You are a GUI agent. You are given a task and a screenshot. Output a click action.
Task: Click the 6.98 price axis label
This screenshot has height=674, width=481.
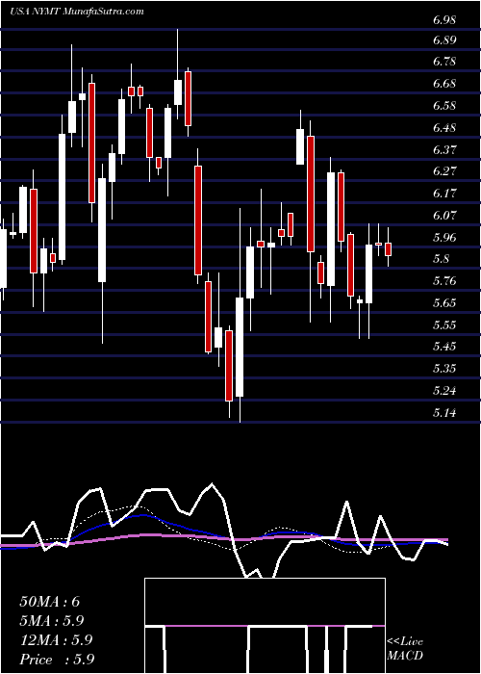pyautogui.click(x=444, y=20)
